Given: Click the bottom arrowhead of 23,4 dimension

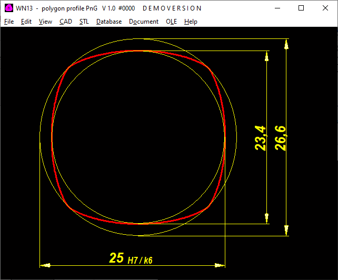Looking at the screenshot, I should 267,218.
